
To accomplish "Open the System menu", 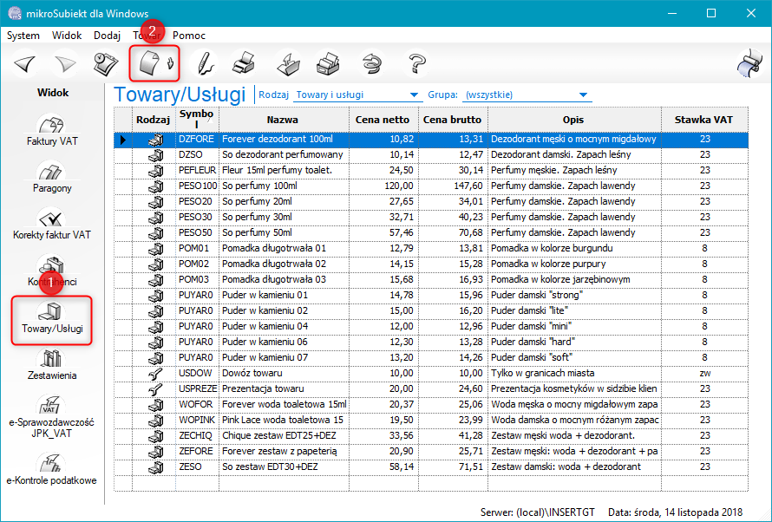I will point(23,36).
